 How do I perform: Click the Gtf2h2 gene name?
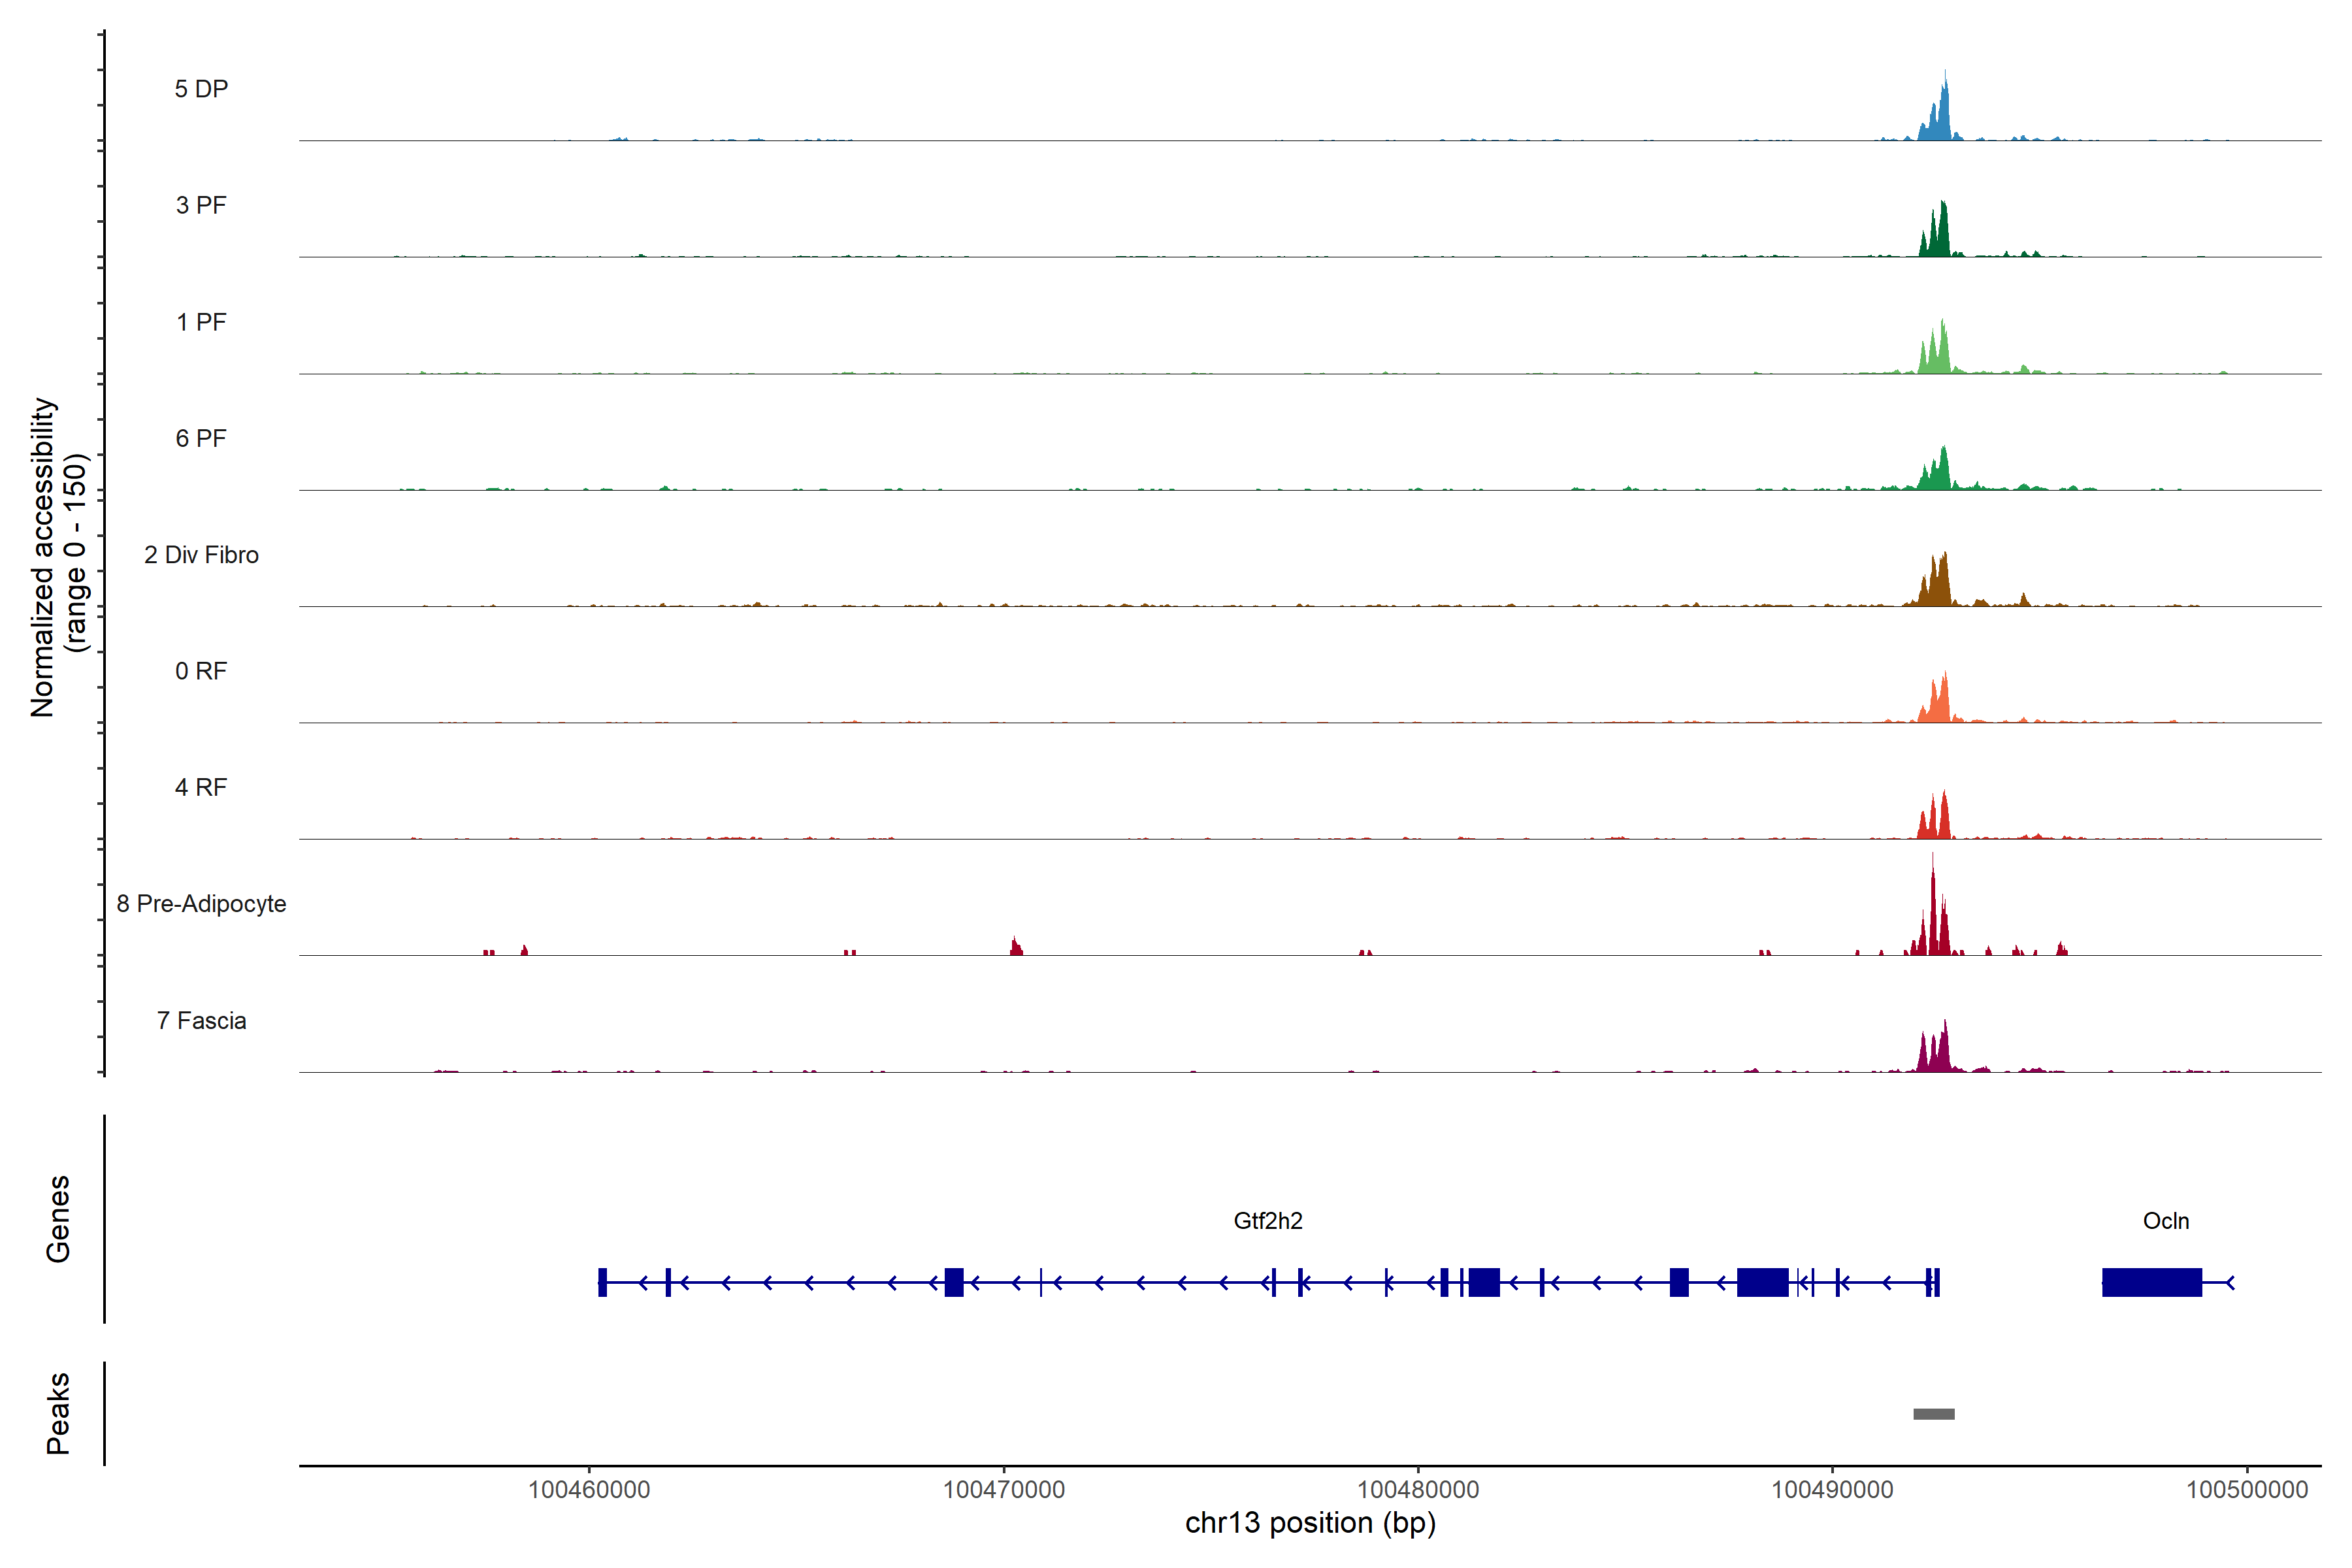1267,1221
